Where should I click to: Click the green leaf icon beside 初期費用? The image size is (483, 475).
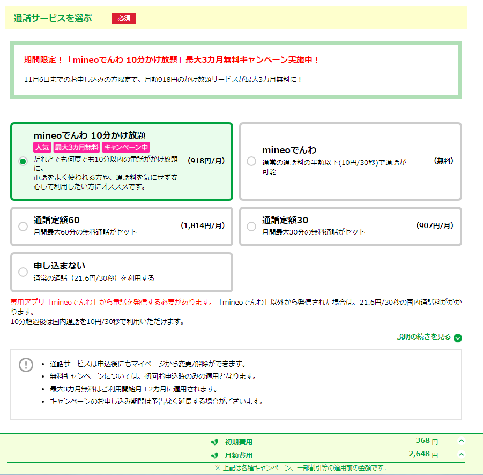(215, 442)
